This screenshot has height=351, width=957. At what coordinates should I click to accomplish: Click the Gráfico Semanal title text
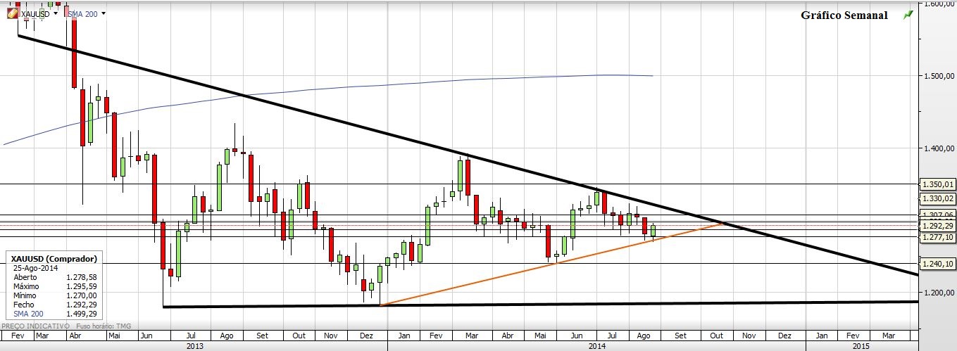pos(844,15)
